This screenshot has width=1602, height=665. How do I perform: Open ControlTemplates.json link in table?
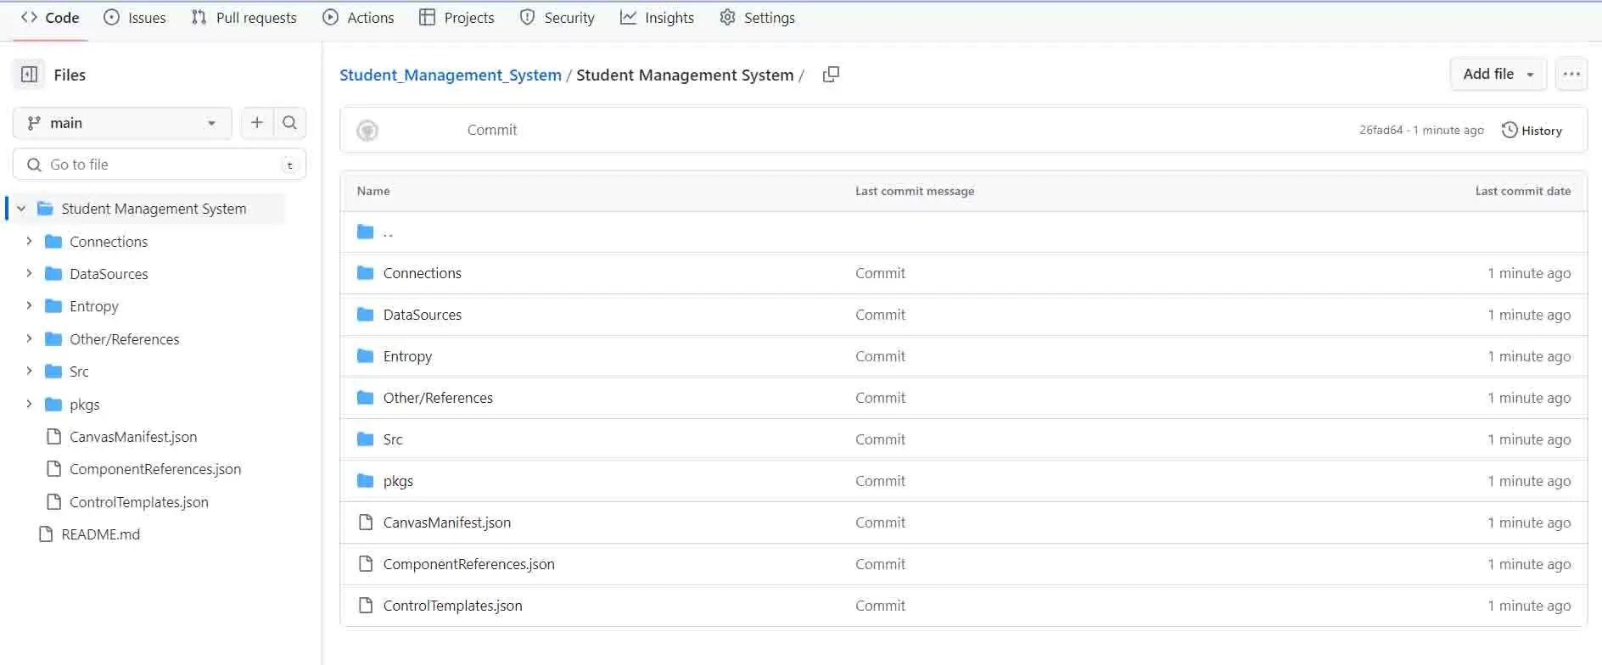pos(453,606)
